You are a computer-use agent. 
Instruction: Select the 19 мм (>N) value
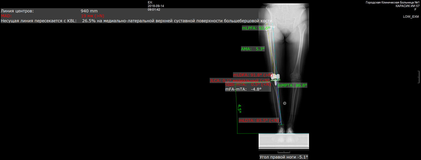(x=92, y=16)
